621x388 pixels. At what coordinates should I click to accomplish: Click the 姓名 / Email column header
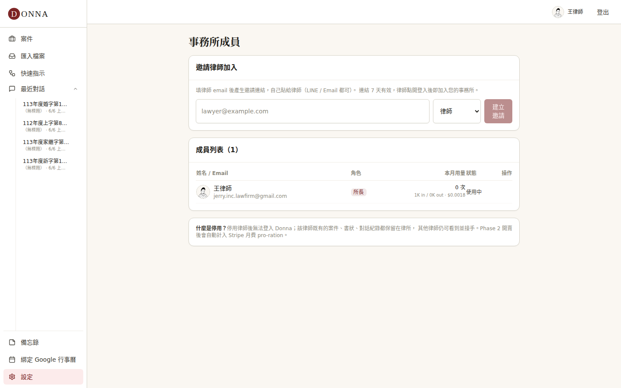pyautogui.click(x=212, y=173)
